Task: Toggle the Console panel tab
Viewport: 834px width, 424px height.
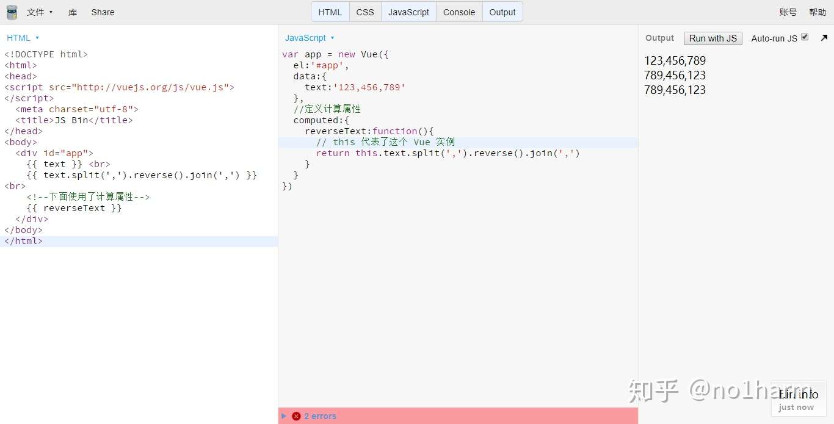Action: coord(459,12)
